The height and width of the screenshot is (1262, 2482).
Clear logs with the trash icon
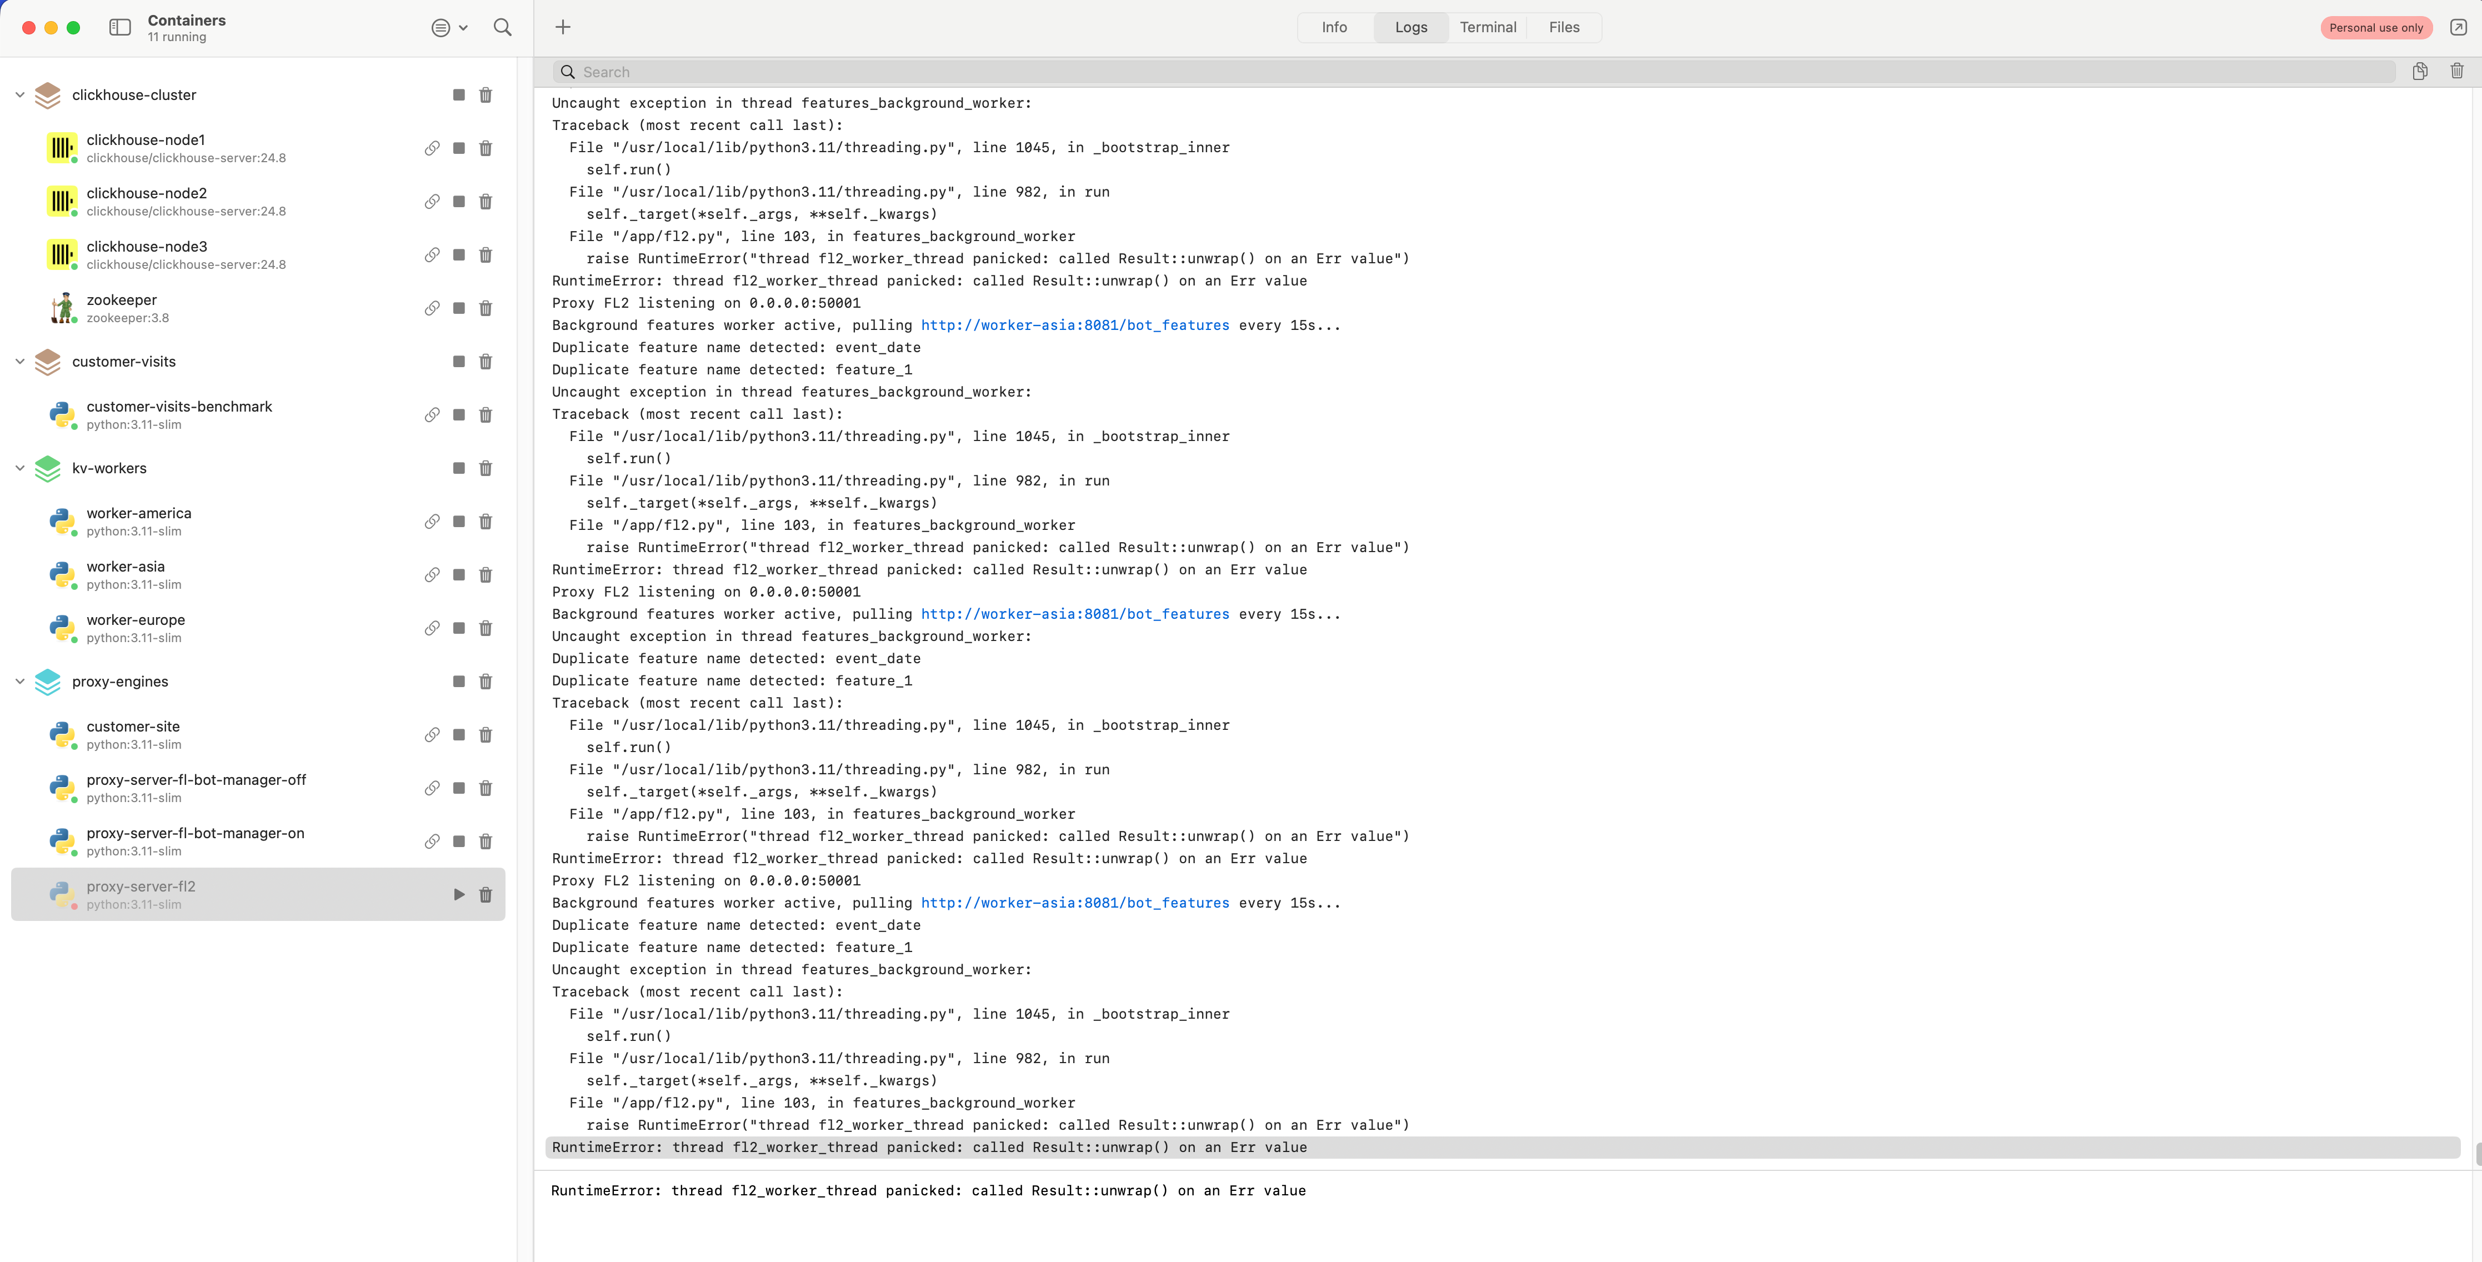pyautogui.click(x=2456, y=71)
